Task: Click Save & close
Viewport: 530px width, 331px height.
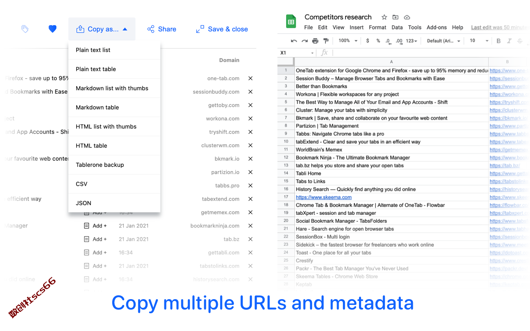Action: click(222, 29)
